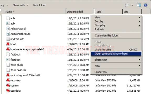Select the file named AdbWinApi.dll
Viewport: 151px width, 94px height.
tap(18, 28)
